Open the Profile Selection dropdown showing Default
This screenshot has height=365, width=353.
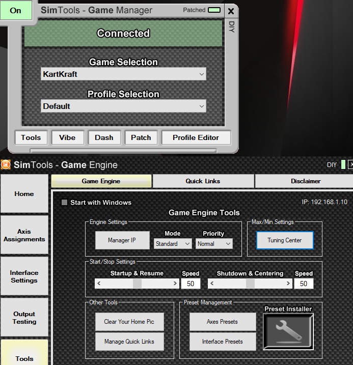click(x=123, y=106)
